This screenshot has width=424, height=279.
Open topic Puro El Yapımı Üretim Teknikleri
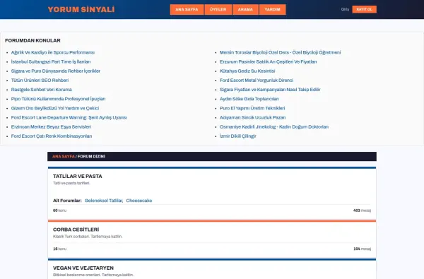click(x=252, y=108)
